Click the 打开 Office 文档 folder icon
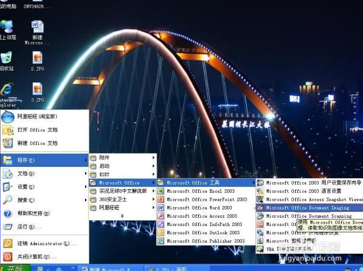Image resolution: width=363 pixels, height=271 pixels. pyautogui.click(x=8, y=130)
